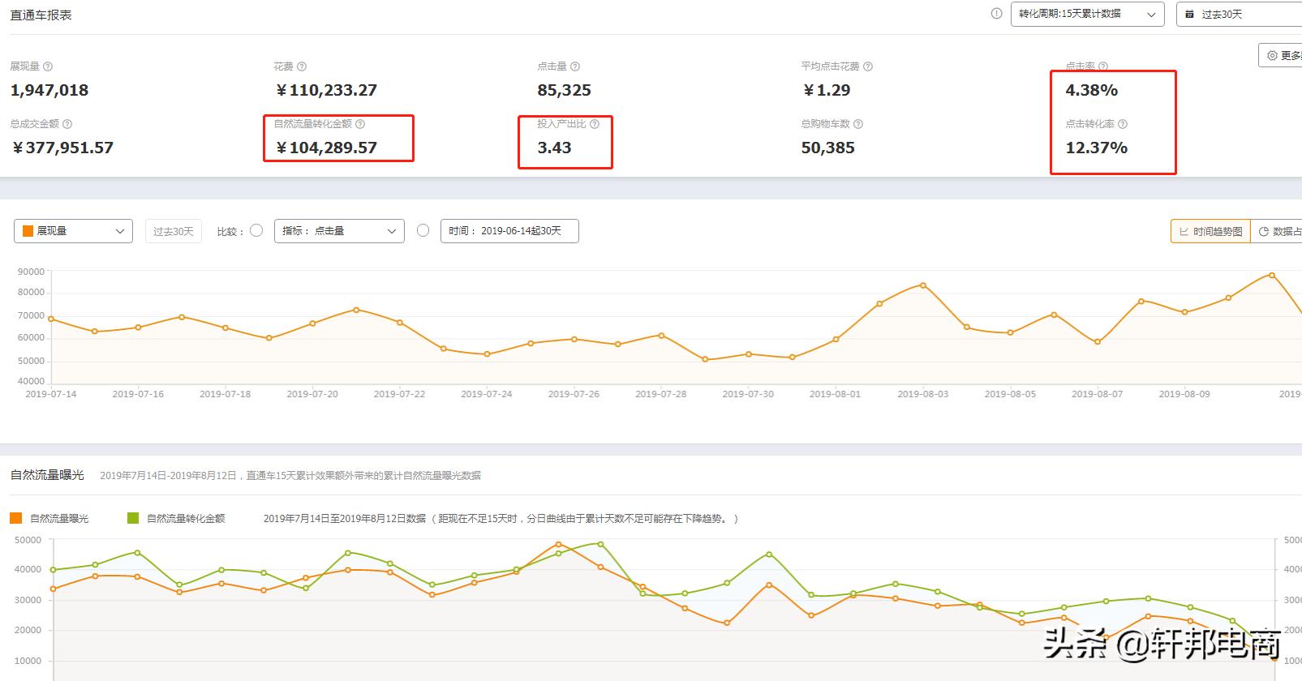Viewport: 1302px width, 681px height.
Task: Click the orange 自然流量曝光 legend swatch
Action: [16, 518]
